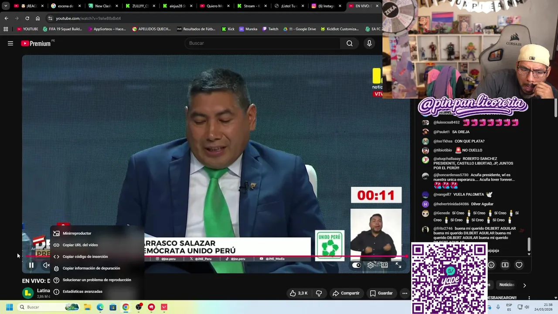Click the Compartir share button
Viewport: 558px width, 314px height.
tap(346, 293)
